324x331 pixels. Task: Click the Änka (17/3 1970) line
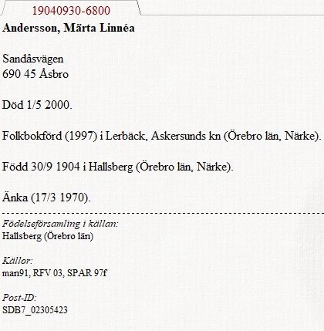(46, 198)
